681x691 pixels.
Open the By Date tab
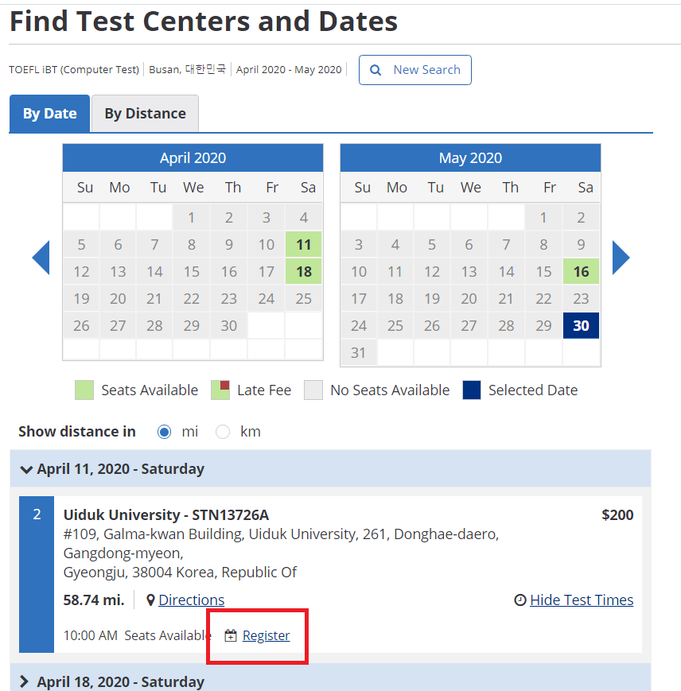coord(49,114)
